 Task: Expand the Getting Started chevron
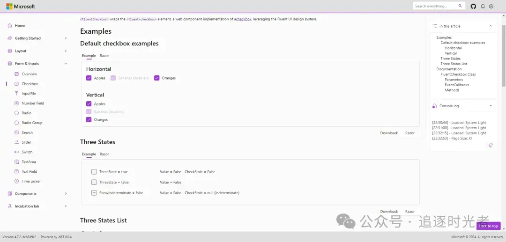(x=66, y=38)
